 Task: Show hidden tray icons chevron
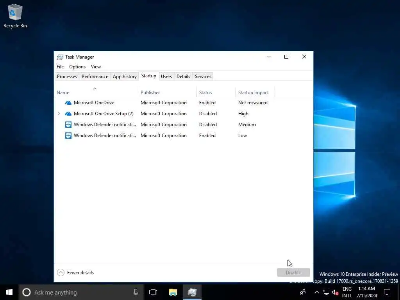point(316,292)
